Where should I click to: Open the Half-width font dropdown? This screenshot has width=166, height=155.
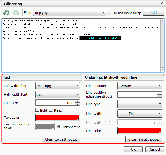click(x=58, y=94)
